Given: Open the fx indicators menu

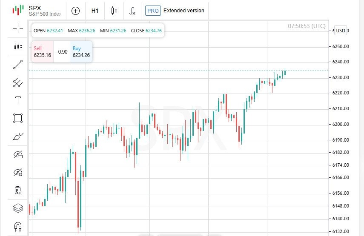Looking at the screenshot, I should (132, 11).
